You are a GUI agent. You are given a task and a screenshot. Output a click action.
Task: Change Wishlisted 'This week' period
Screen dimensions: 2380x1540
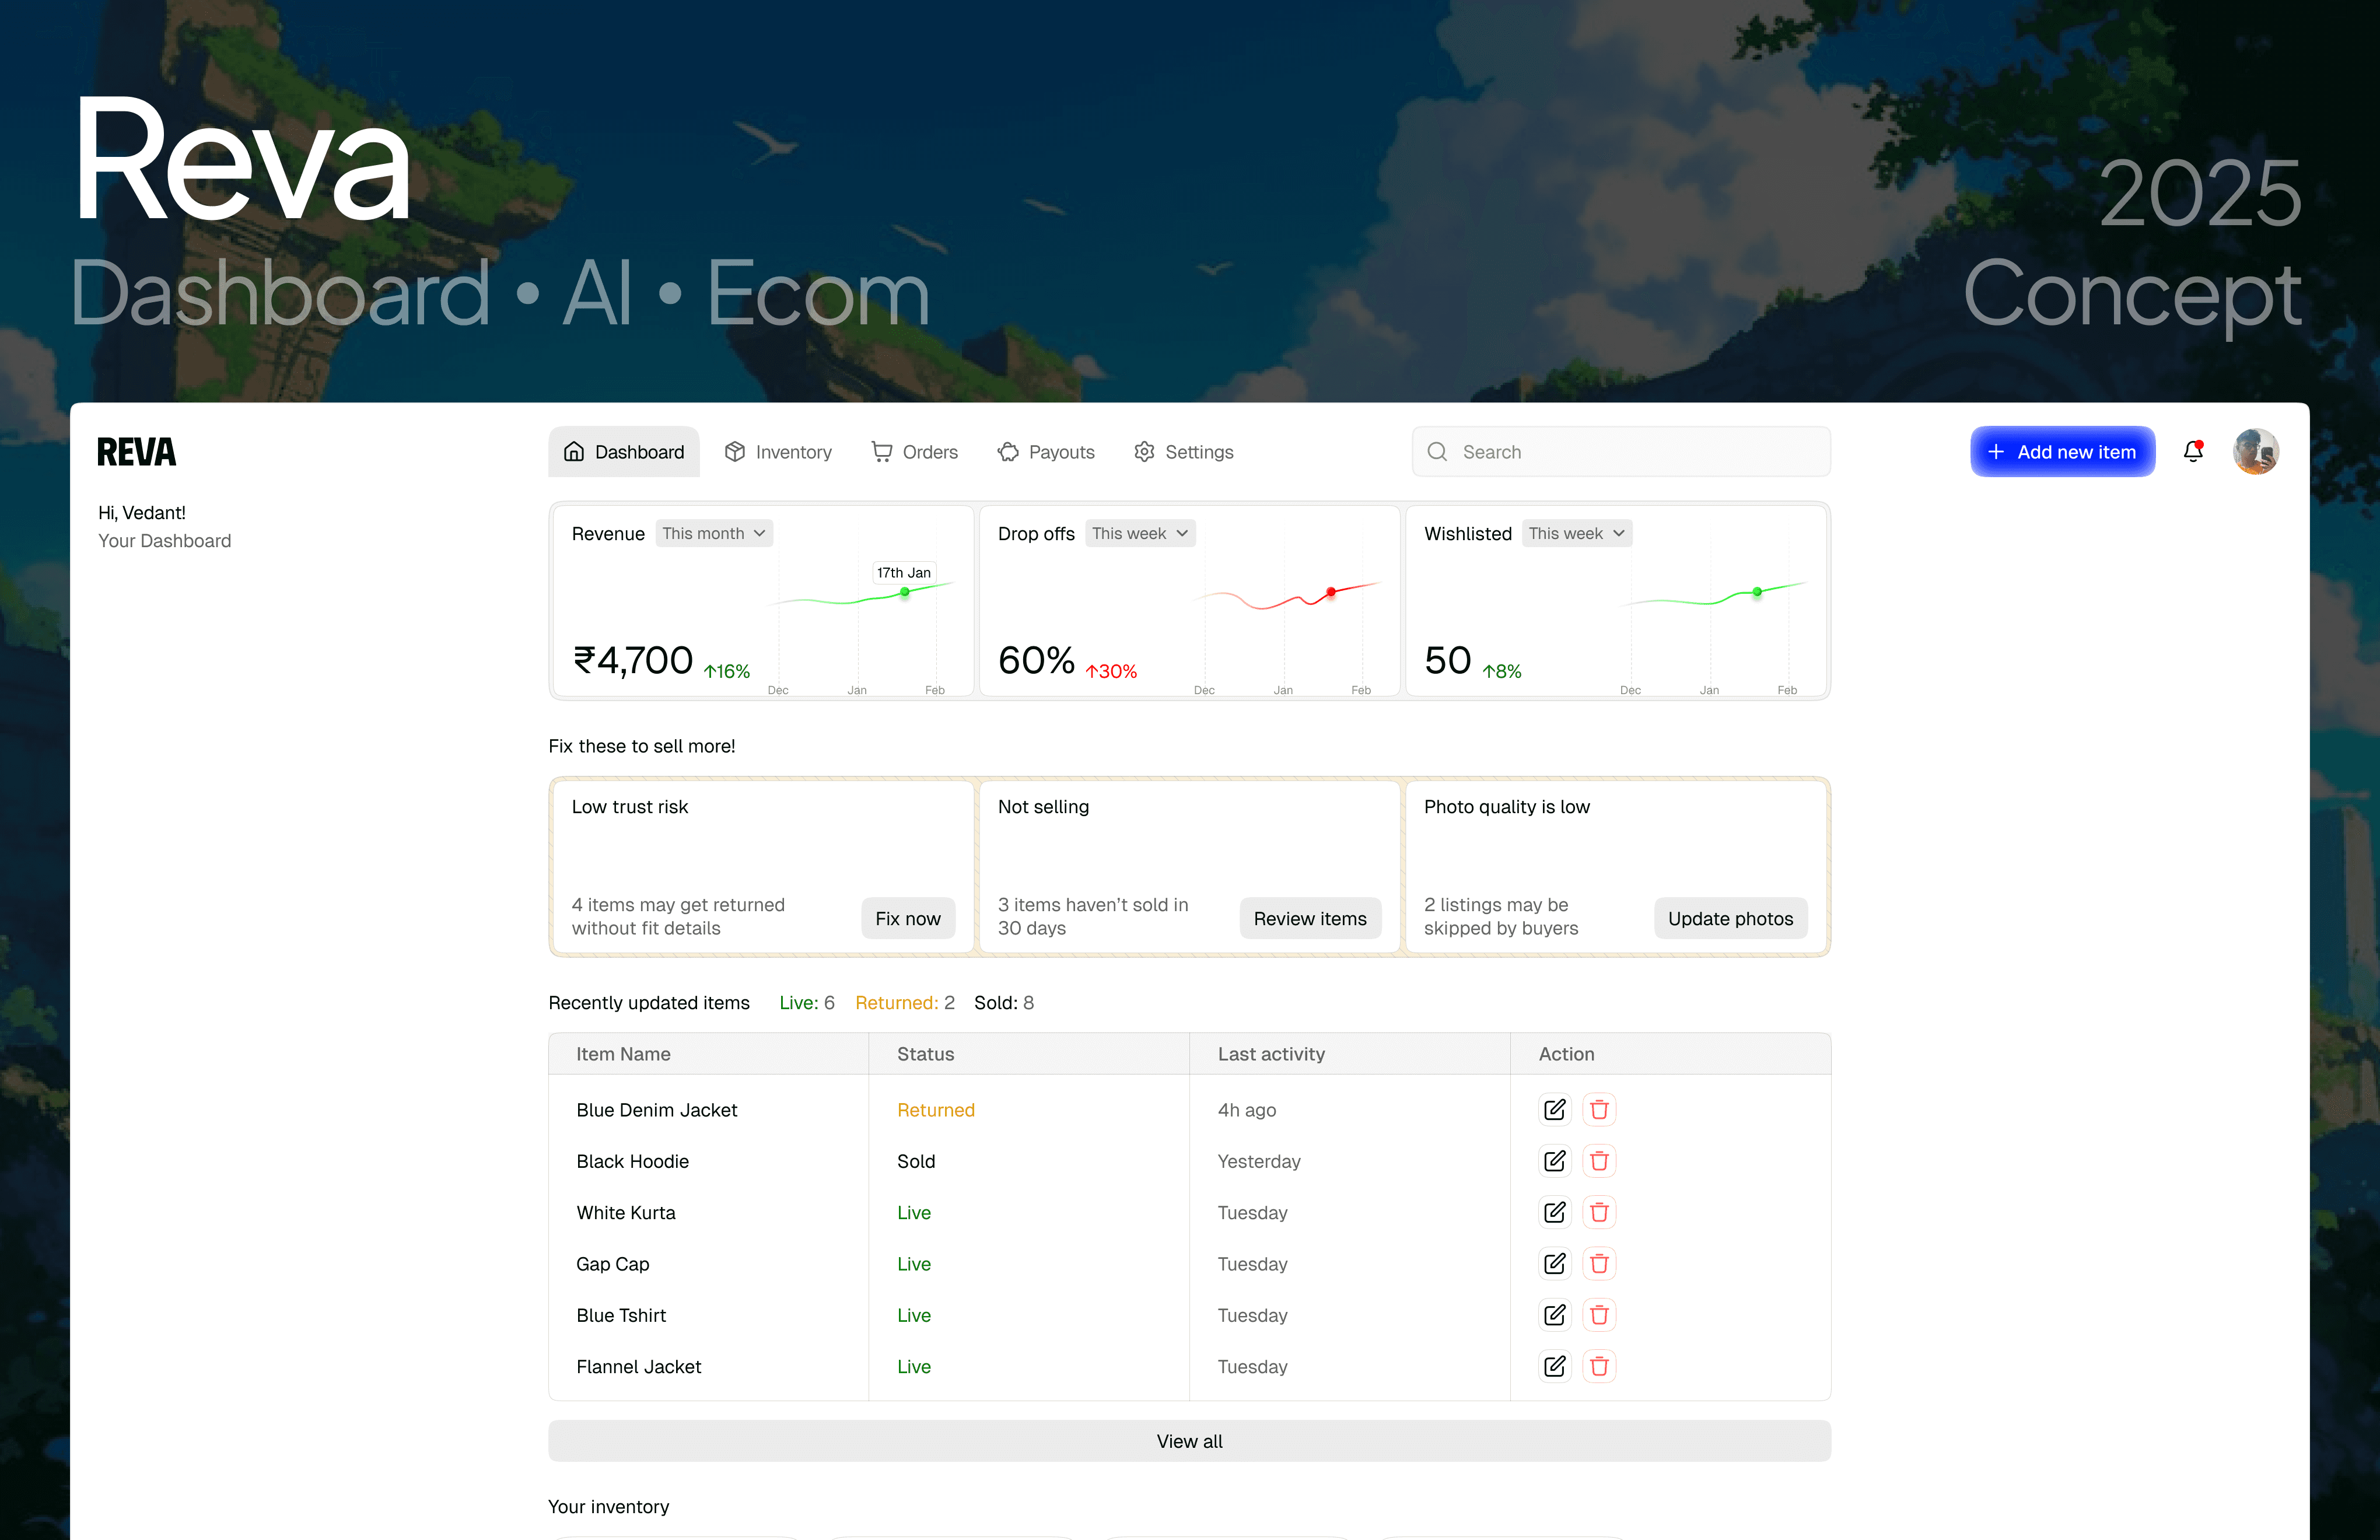pos(1576,533)
